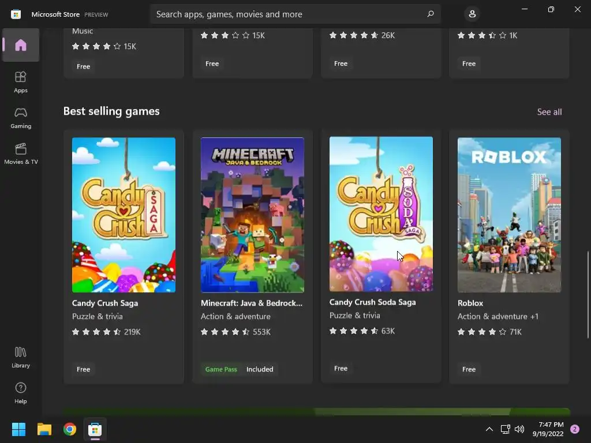Click Free on the Music app card
Screen dimensions: 591x443
pos(83,66)
